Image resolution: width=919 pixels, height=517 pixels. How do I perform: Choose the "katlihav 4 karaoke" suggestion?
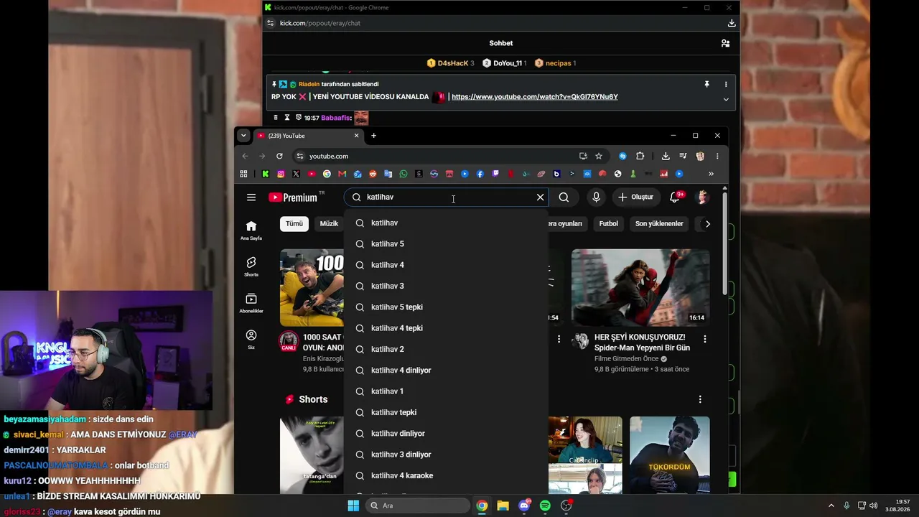447,475
